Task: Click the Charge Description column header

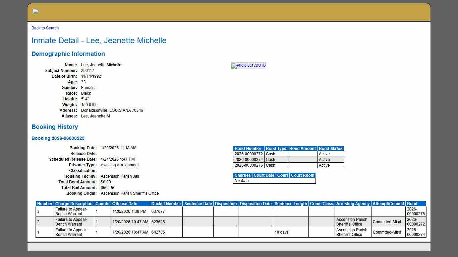Action: pos(74,204)
